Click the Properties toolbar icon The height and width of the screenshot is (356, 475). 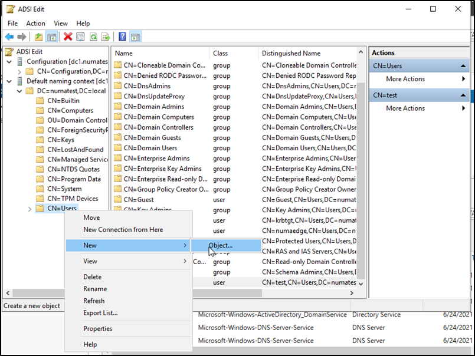point(81,37)
